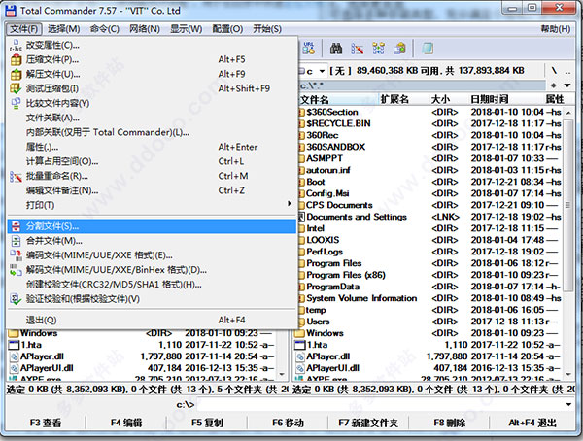The height and width of the screenshot is (441, 583).
Task: Expand the directory history arrow in right panel
Action: [x=567, y=85]
